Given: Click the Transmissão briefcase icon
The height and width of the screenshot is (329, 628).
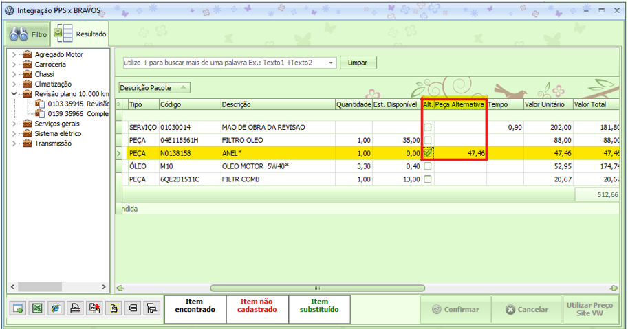Looking at the screenshot, I should tap(28, 143).
